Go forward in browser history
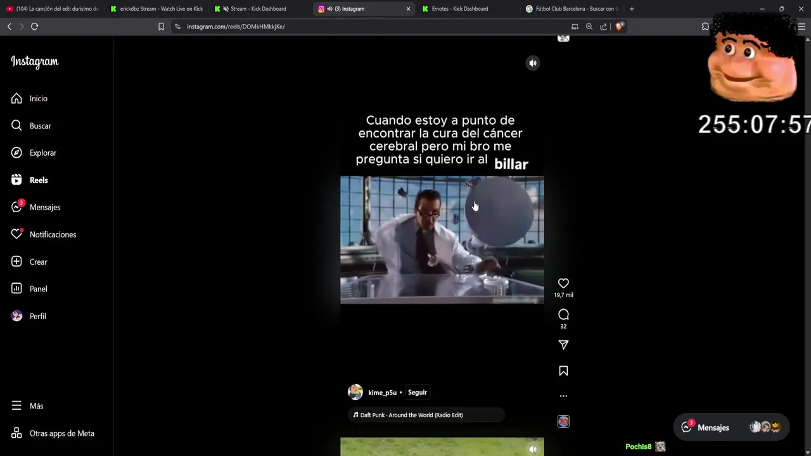Image resolution: width=811 pixels, height=456 pixels. click(x=22, y=27)
